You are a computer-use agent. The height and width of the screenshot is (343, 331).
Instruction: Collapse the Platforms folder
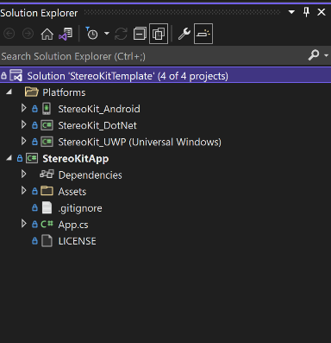tap(9, 92)
